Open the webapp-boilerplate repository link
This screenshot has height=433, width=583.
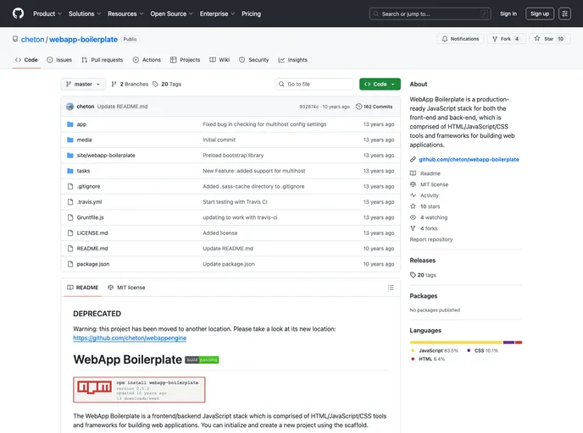tap(83, 40)
